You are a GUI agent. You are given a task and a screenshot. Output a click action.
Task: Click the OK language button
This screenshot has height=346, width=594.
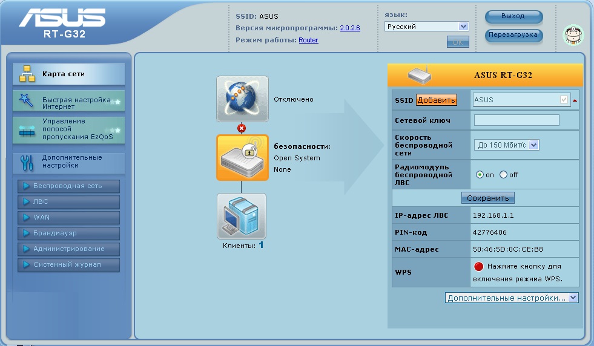point(458,42)
